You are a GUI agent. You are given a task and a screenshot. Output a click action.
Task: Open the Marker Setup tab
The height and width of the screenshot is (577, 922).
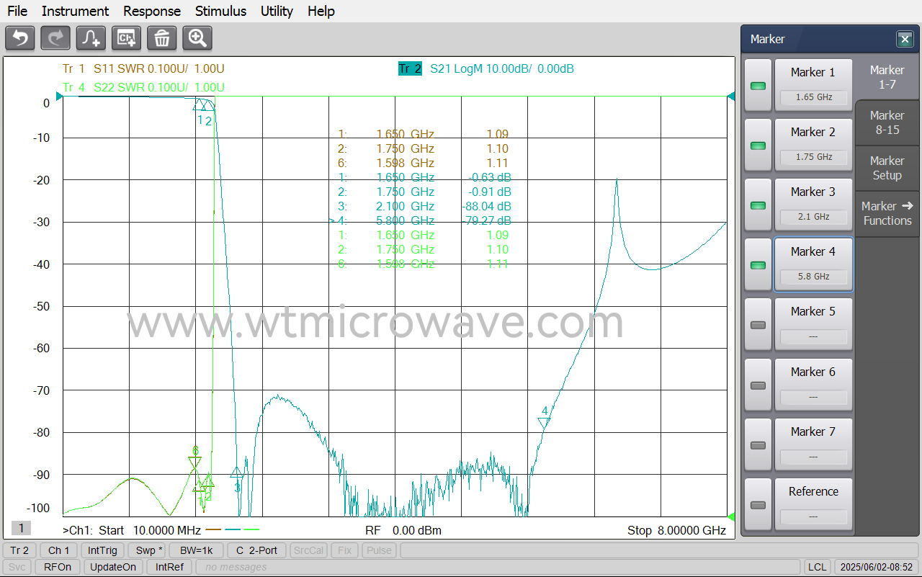click(887, 168)
